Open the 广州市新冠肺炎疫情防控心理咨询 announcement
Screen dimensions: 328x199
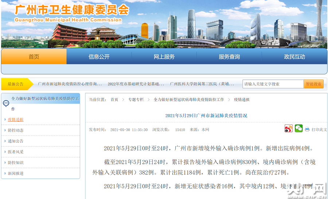(70, 84)
